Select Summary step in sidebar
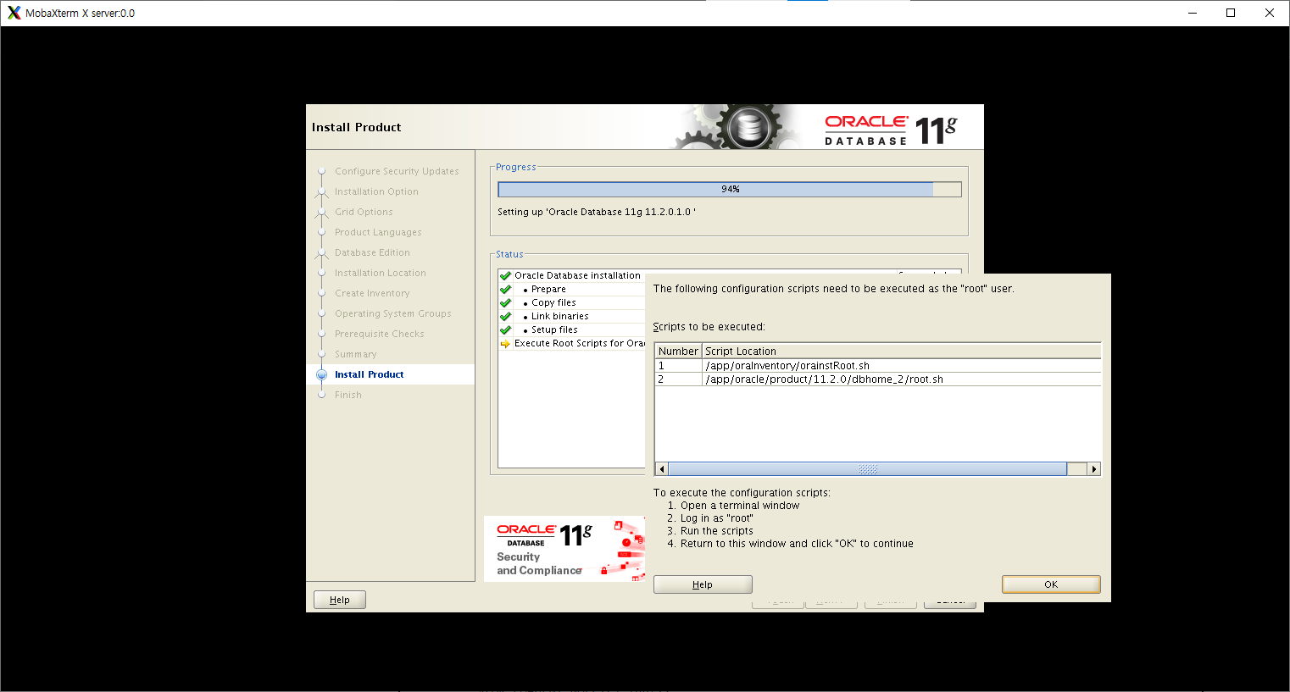Image resolution: width=1290 pixels, height=692 pixels. pos(356,354)
